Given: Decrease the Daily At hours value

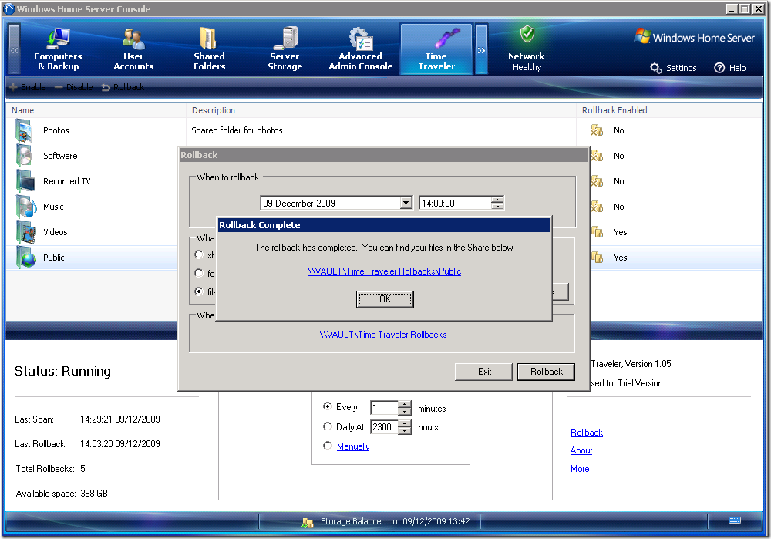Looking at the screenshot, I should tap(404, 430).
